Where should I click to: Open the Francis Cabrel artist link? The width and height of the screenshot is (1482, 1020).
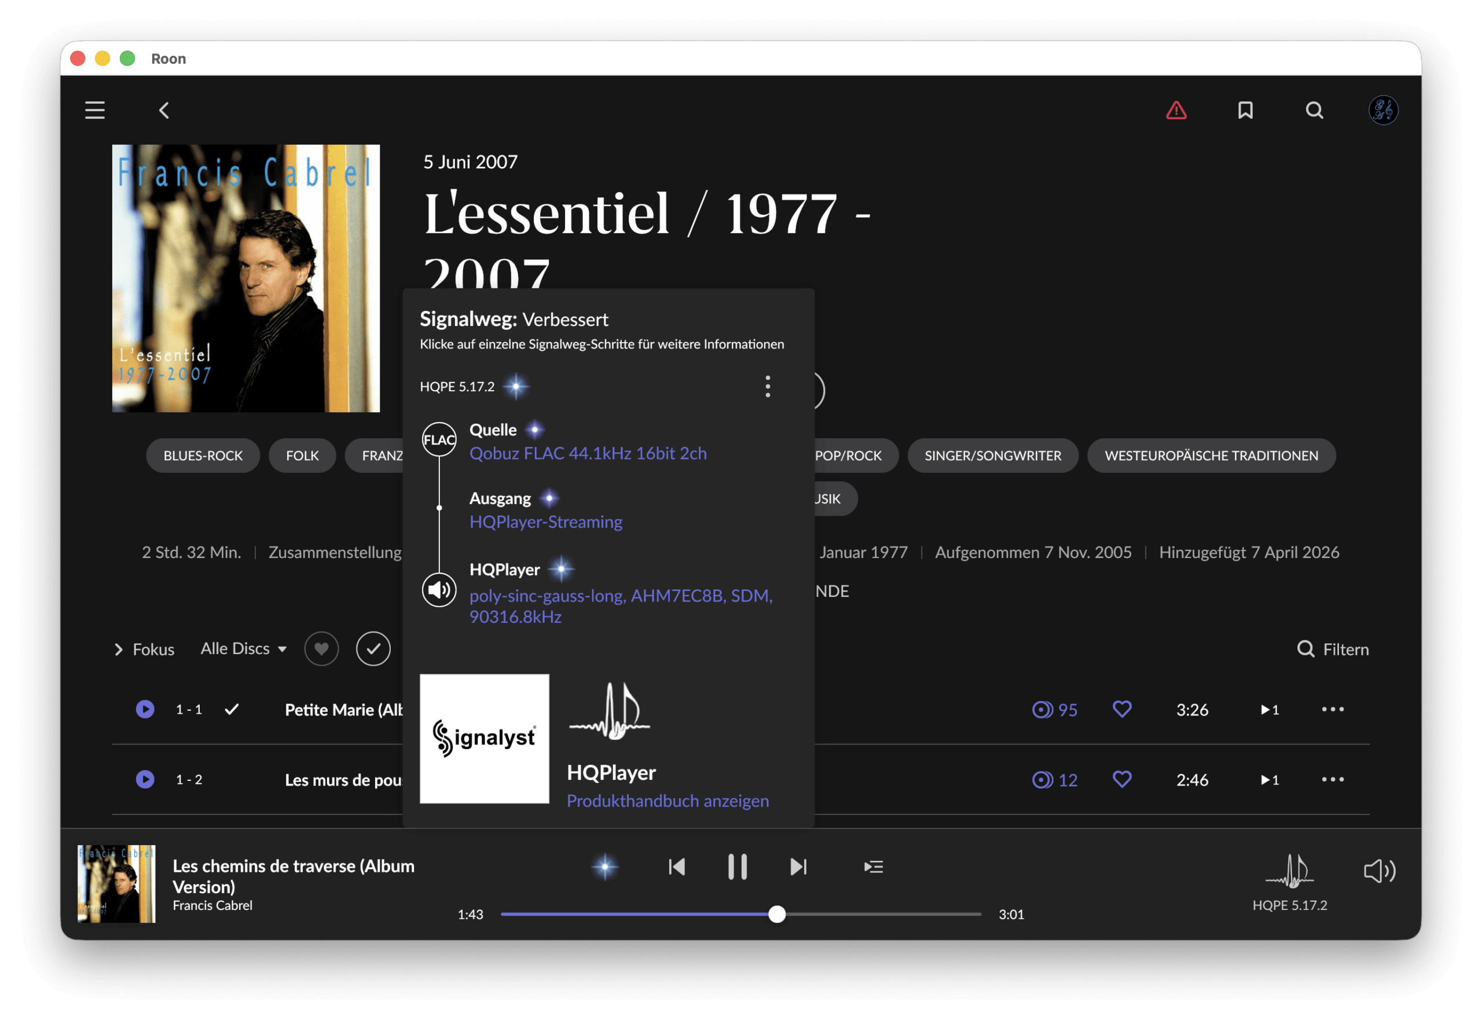[212, 905]
